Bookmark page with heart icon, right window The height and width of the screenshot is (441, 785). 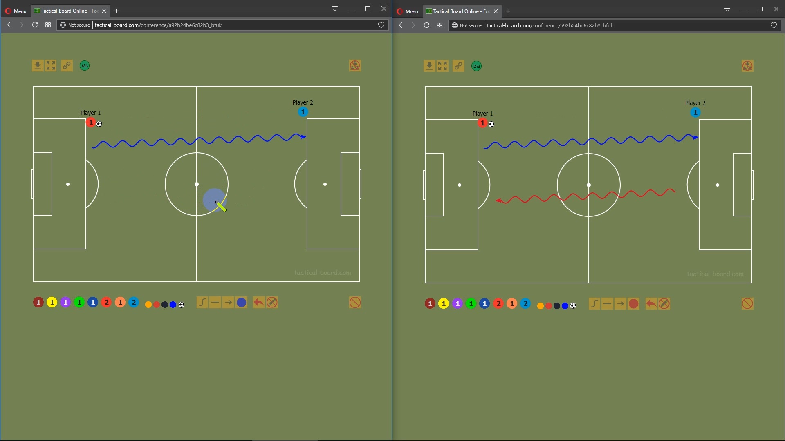[x=774, y=25]
